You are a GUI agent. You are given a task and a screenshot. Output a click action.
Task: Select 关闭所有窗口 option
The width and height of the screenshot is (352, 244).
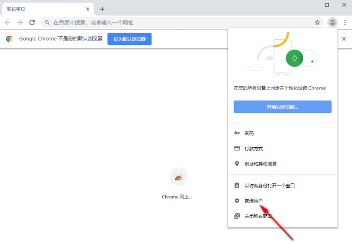pyautogui.click(x=283, y=216)
